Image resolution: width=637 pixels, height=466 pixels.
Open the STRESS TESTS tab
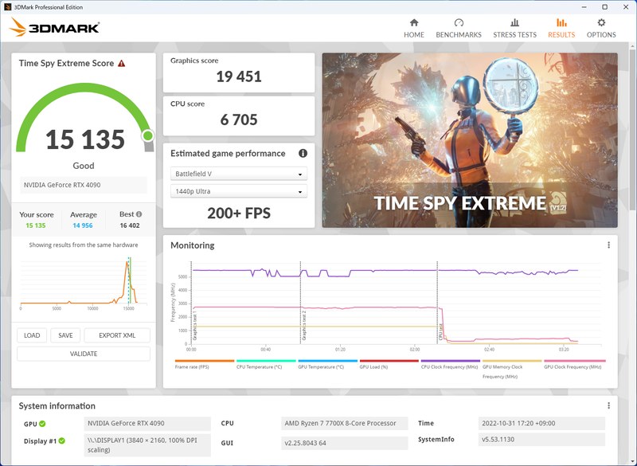click(514, 24)
